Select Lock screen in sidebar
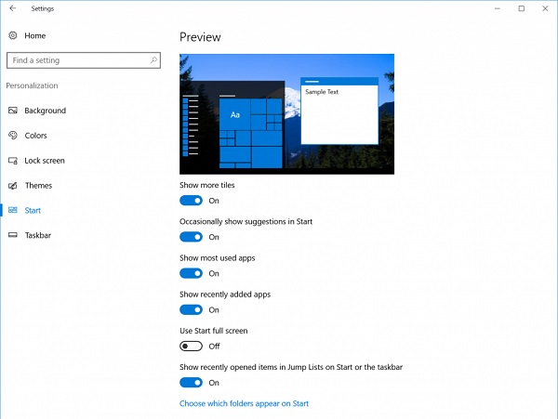 point(45,161)
